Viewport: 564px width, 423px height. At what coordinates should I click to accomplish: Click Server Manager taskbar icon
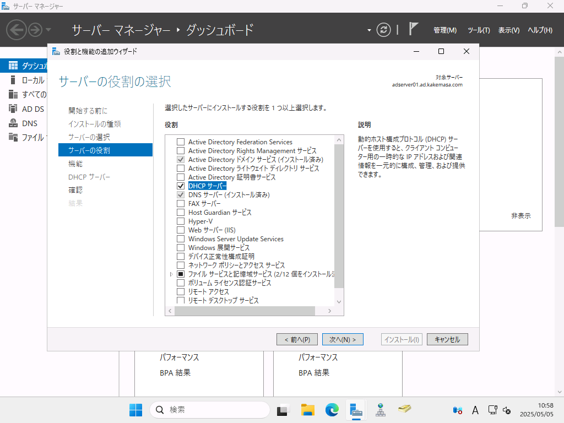click(x=356, y=410)
